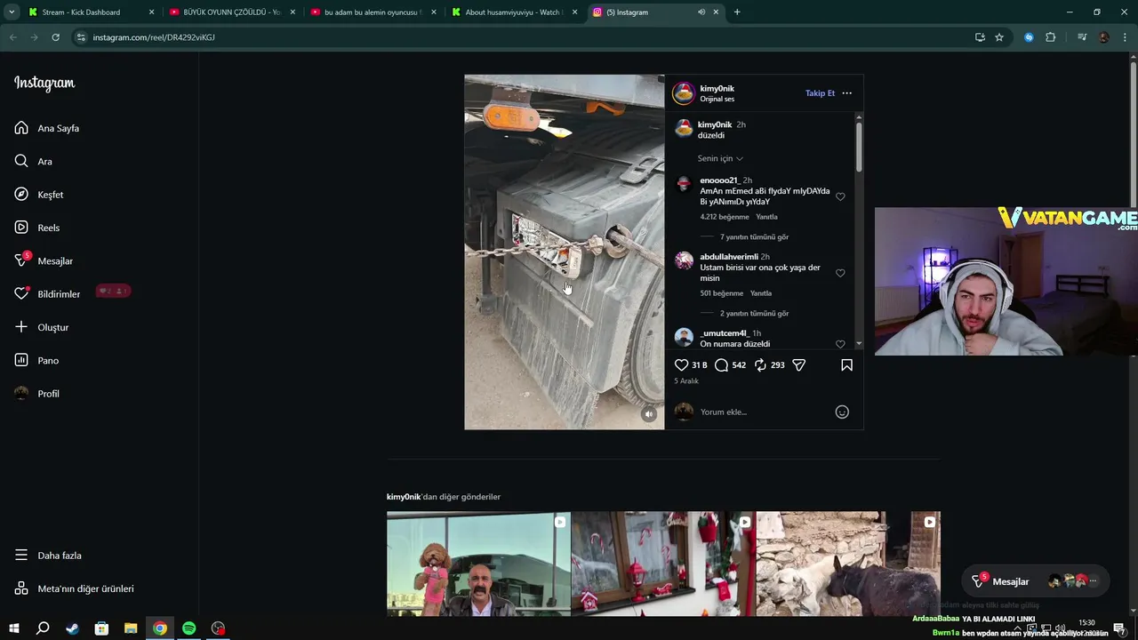
Task: Reply to enoooo21_ comment via Yanıtla
Action: click(x=766, y=217)
